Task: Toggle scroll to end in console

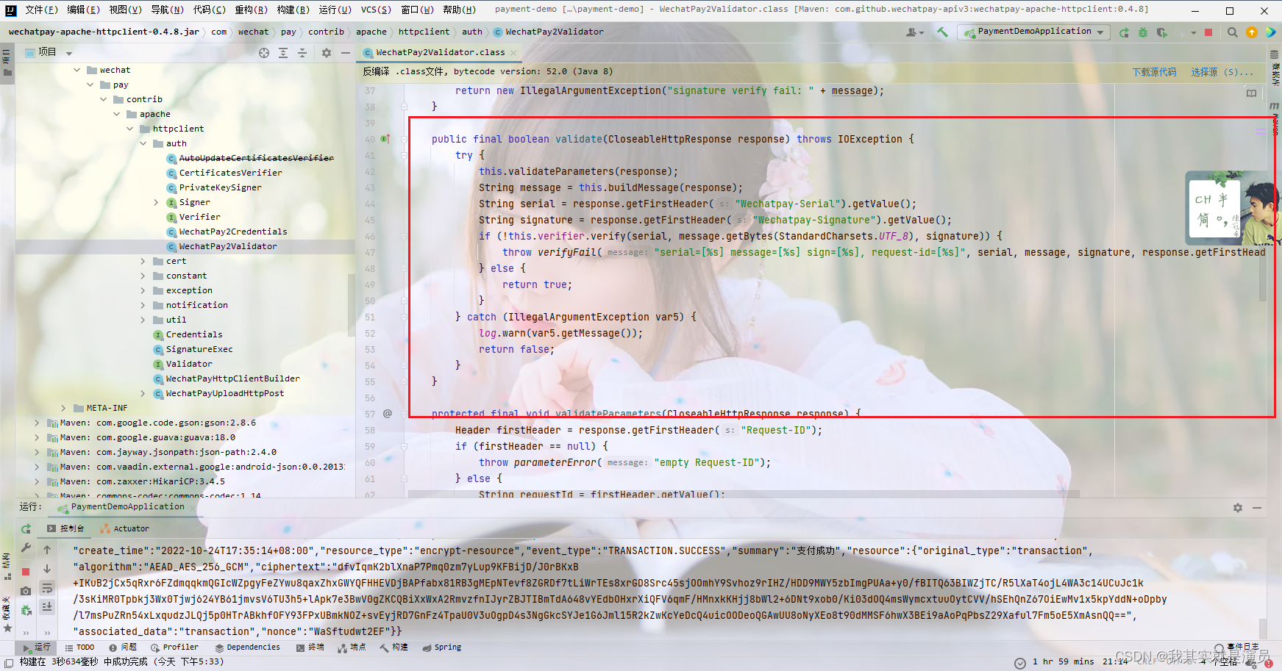Action: [47, 607]
